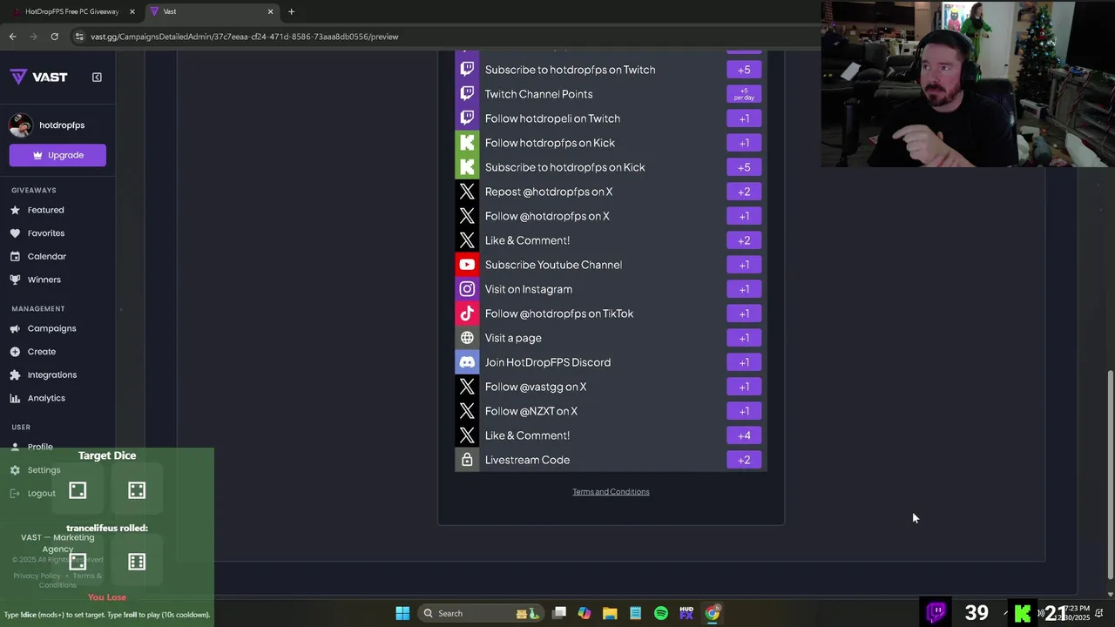
Task: Open the Create page
Action: (x=42, y=352)
